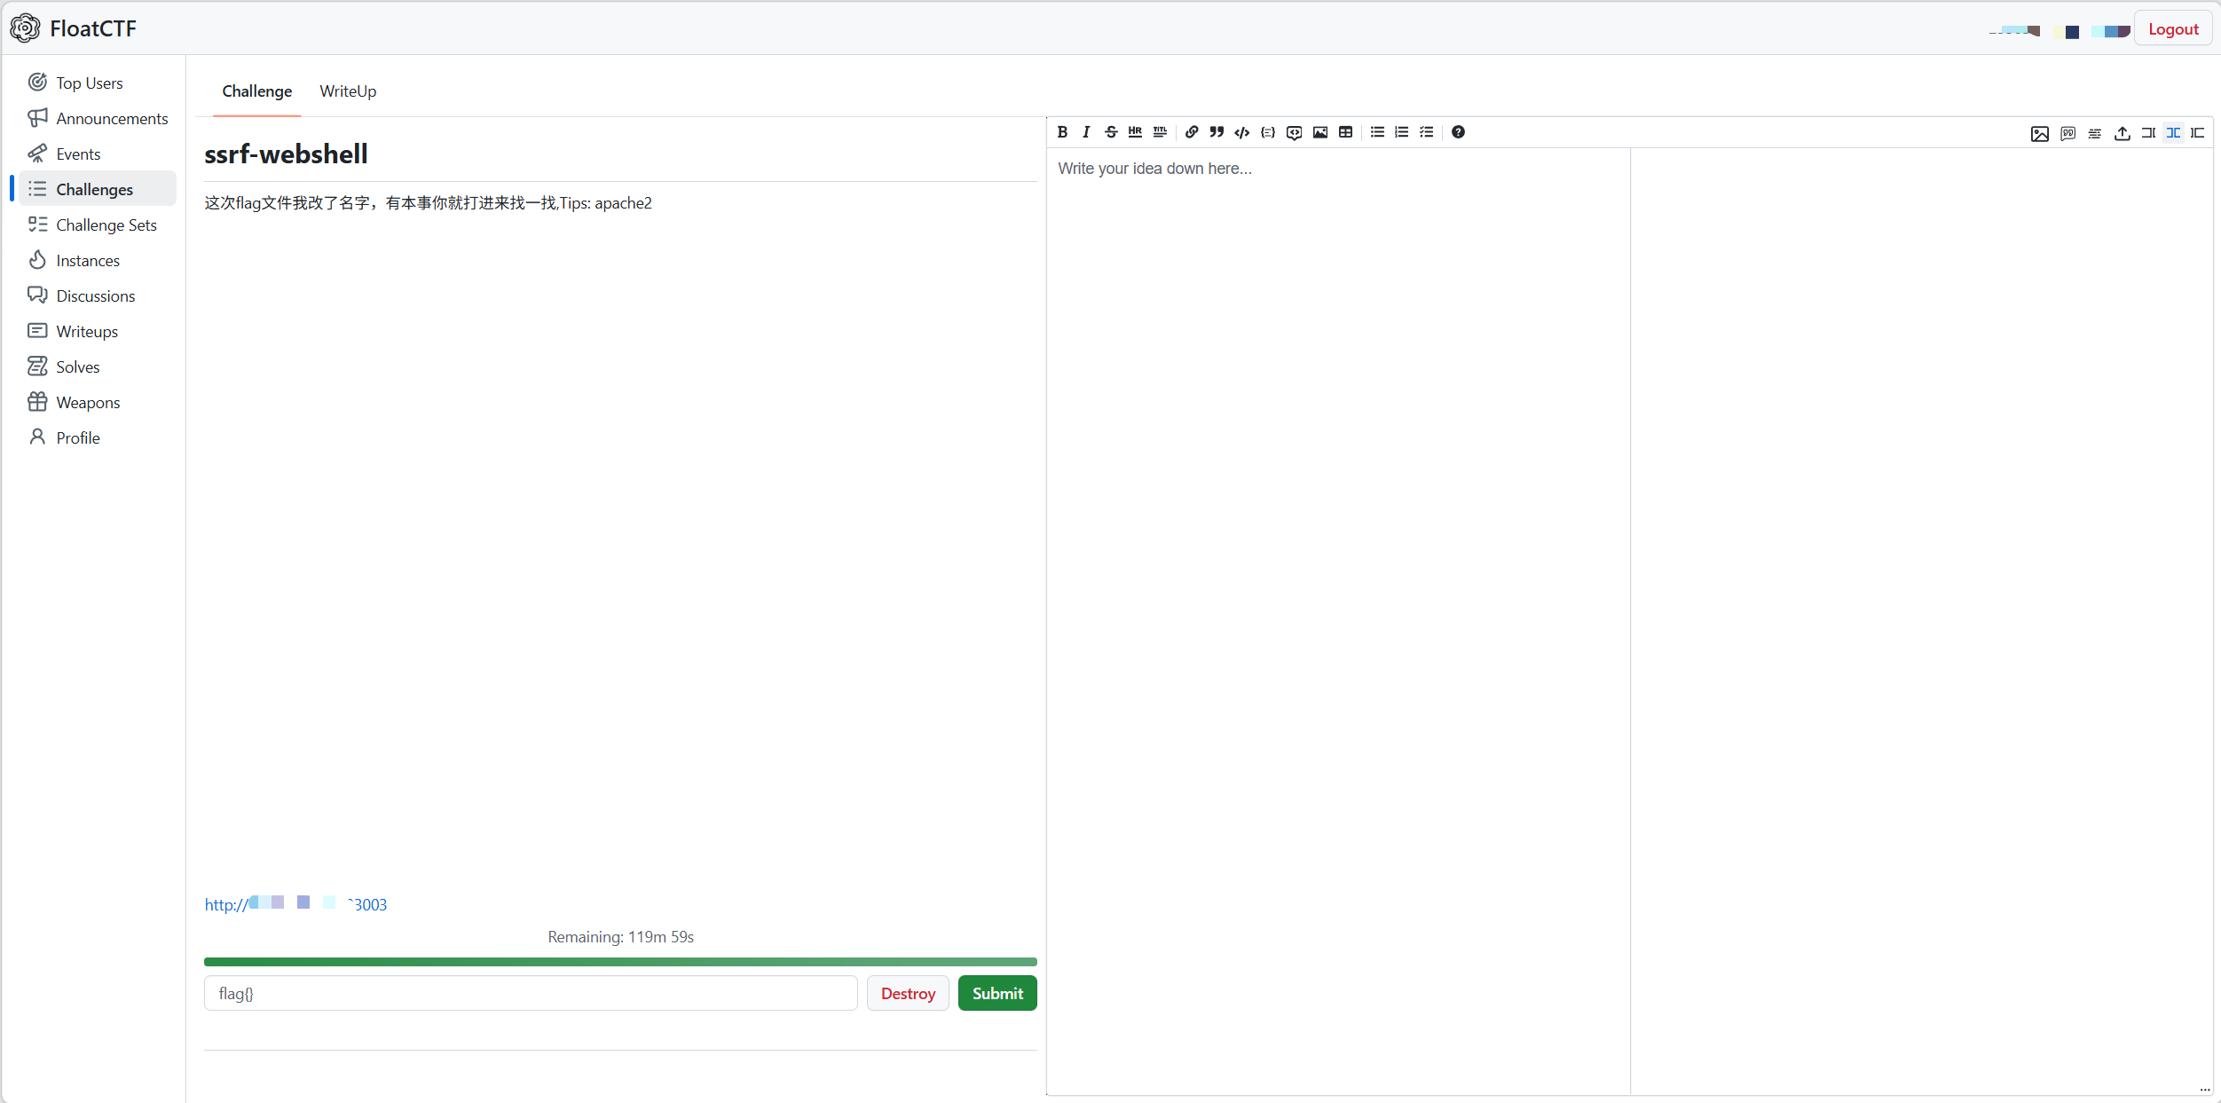The width and height of the screenshot is (2221, 1103).
Task: Switch to preview-only layout mode
Action: point(2198,133)
